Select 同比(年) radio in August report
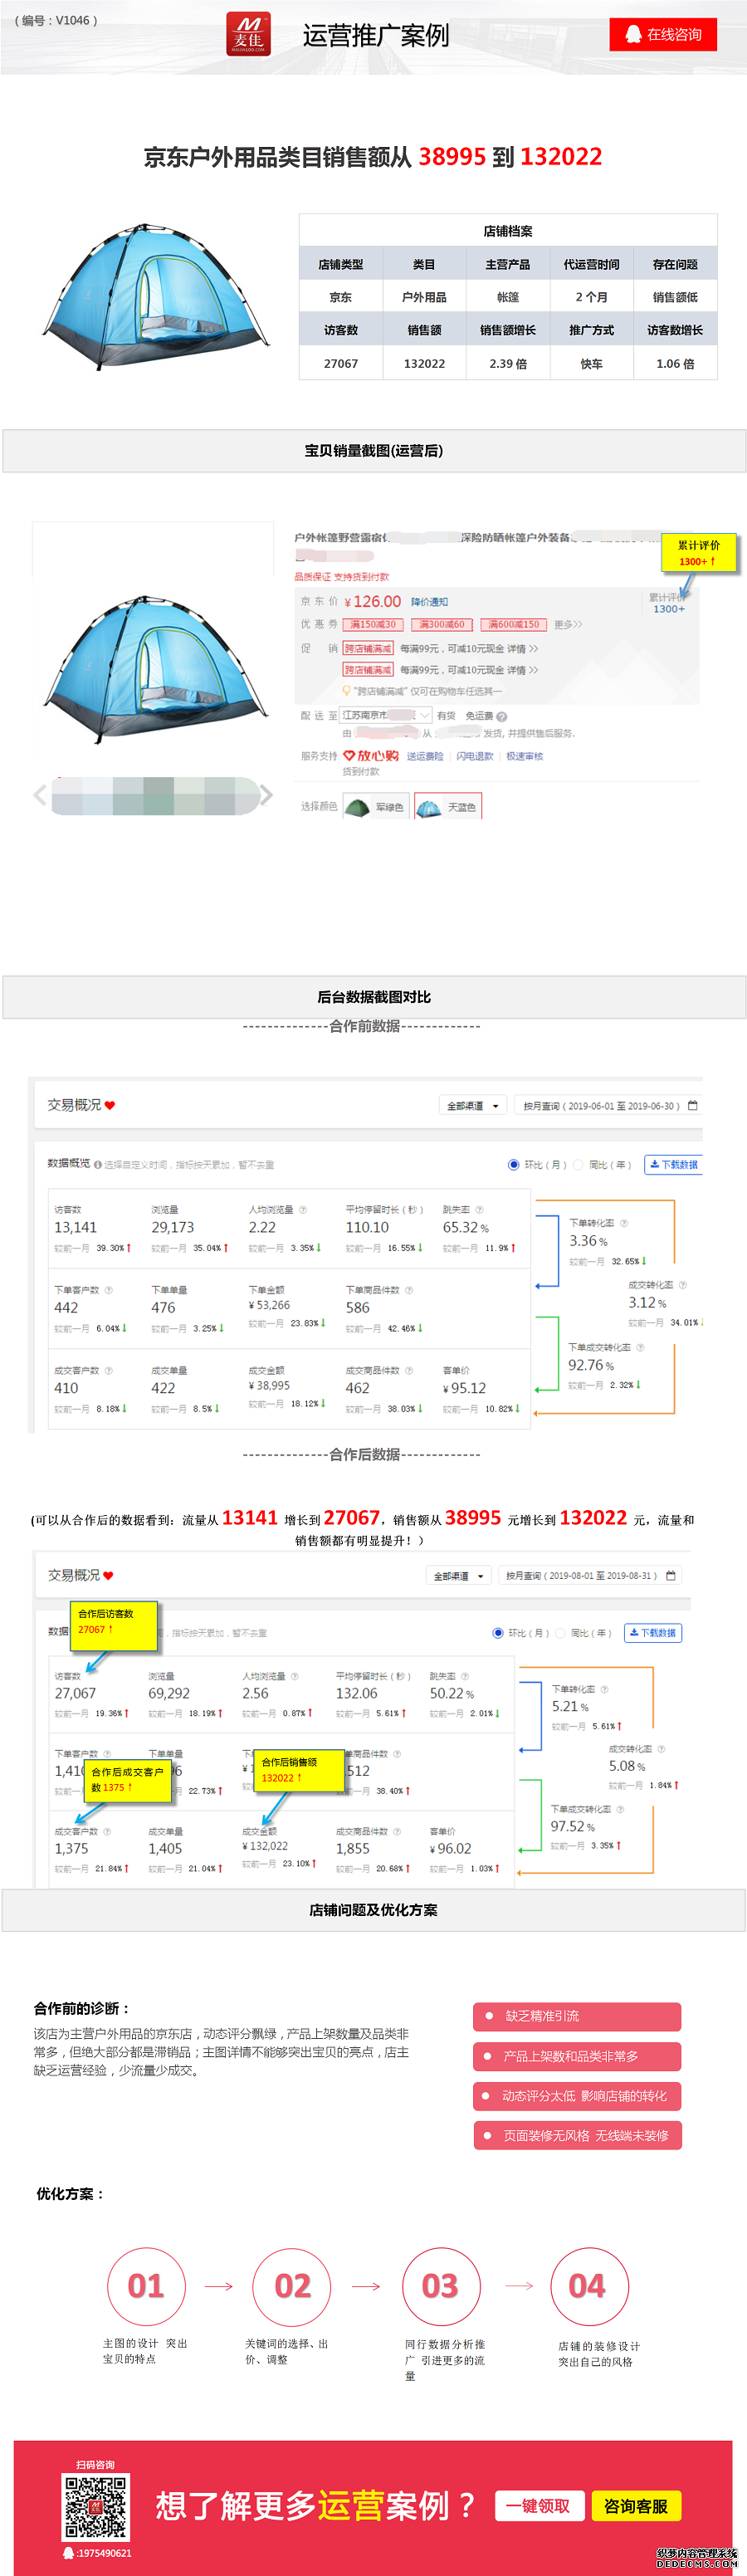747x2576 pixels. [x=561, y=1633]
